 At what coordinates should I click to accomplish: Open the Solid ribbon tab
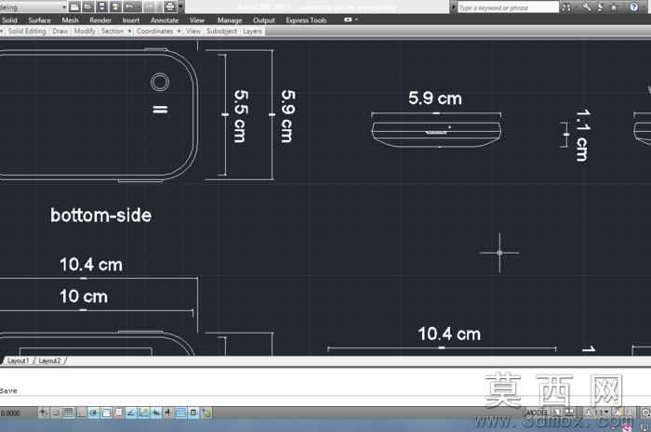(9, 20)
